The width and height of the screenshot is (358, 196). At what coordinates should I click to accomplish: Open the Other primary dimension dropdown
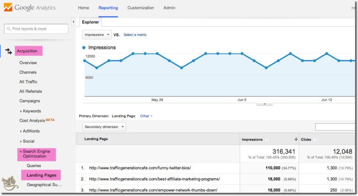coord(146,116)
